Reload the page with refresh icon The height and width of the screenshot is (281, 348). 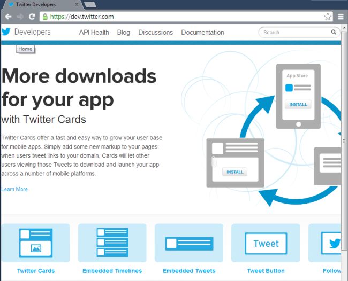(32, 17)
